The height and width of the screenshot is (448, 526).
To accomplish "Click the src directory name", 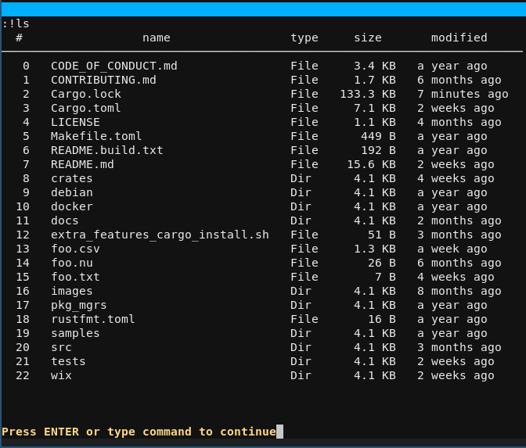I will click(x=61, y=347).
